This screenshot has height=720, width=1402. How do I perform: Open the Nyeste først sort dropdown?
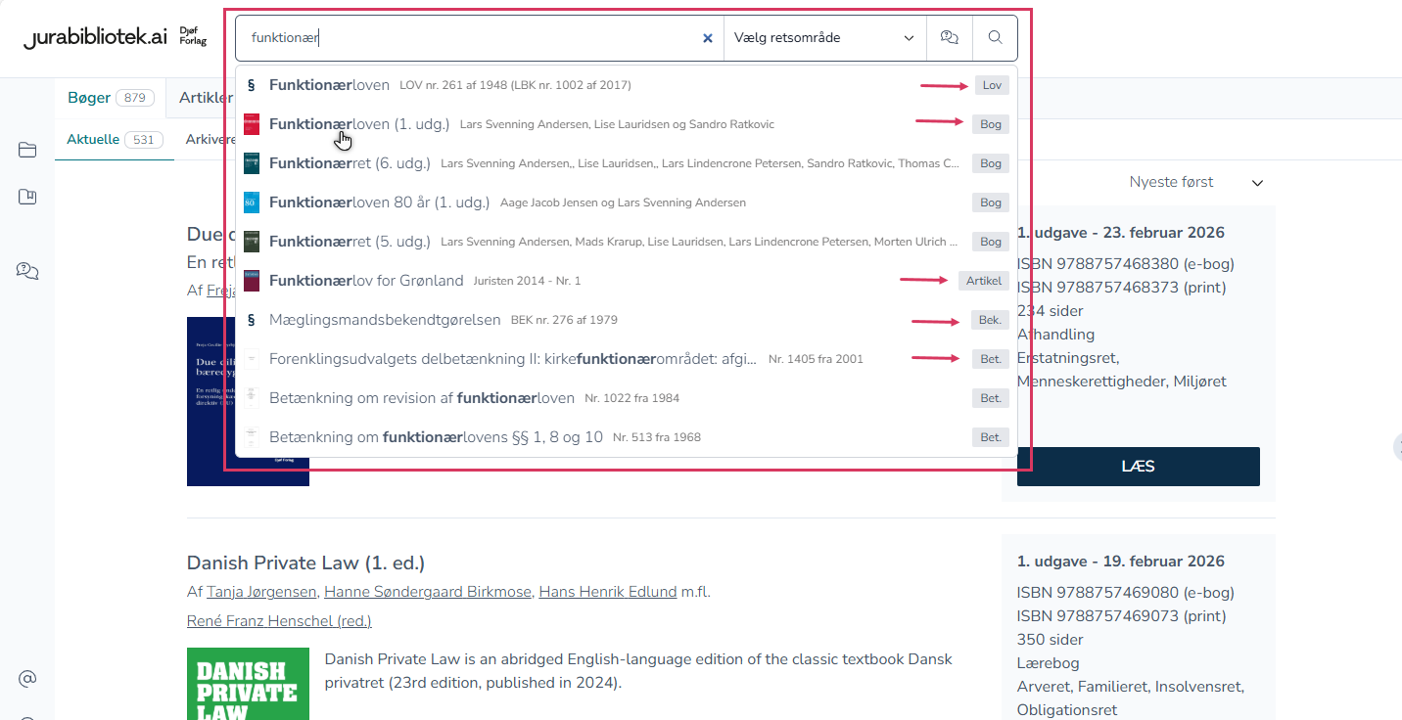click(x=1195, y=182)
